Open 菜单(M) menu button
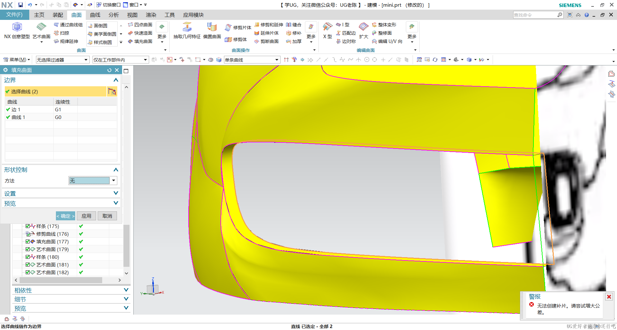The width and height of the screenshot is (617, 330). tap(16, 60)
